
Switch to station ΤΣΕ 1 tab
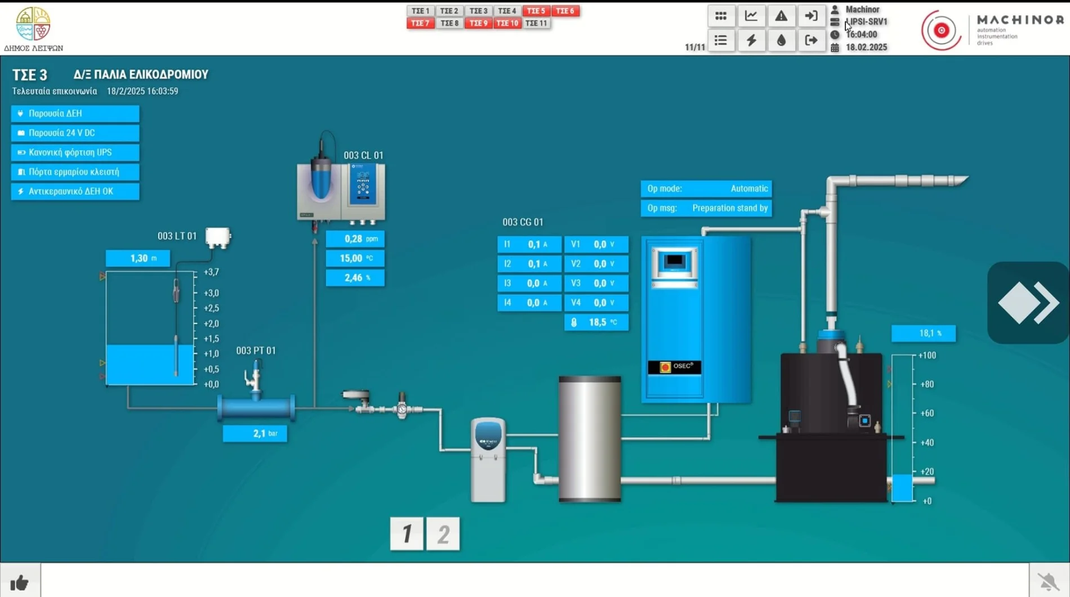pyautogui.click(x=420, y=11)
